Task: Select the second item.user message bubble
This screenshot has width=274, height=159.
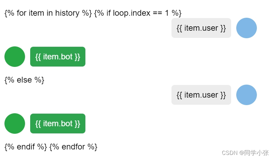Action: 201,95
